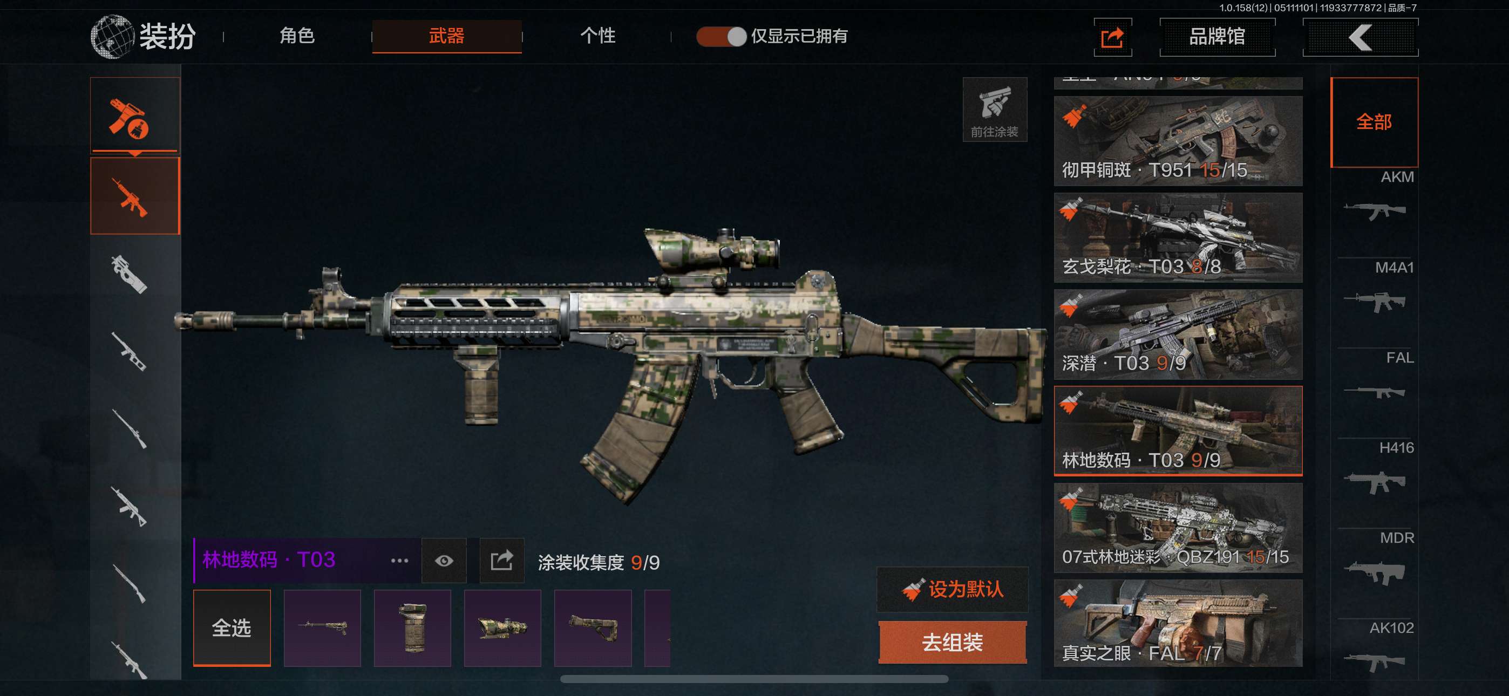1509x696 pixels.
Task: Click the bottom horizontal scrollbar
Action: tap(754, 679)
